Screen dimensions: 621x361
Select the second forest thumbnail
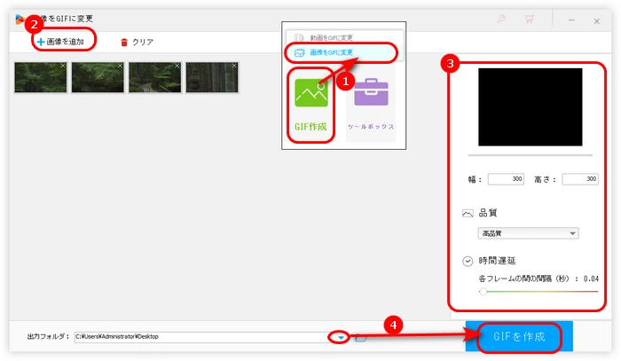coord(98,77)
